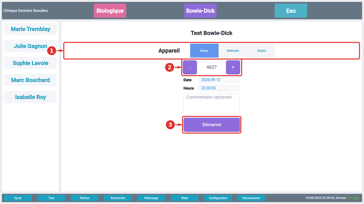Click the Date field 2026-09-13

219,80
